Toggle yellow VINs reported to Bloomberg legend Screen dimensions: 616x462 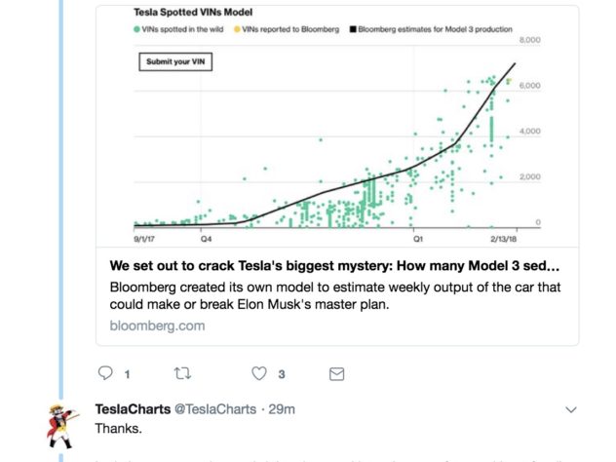click(287, 29)
